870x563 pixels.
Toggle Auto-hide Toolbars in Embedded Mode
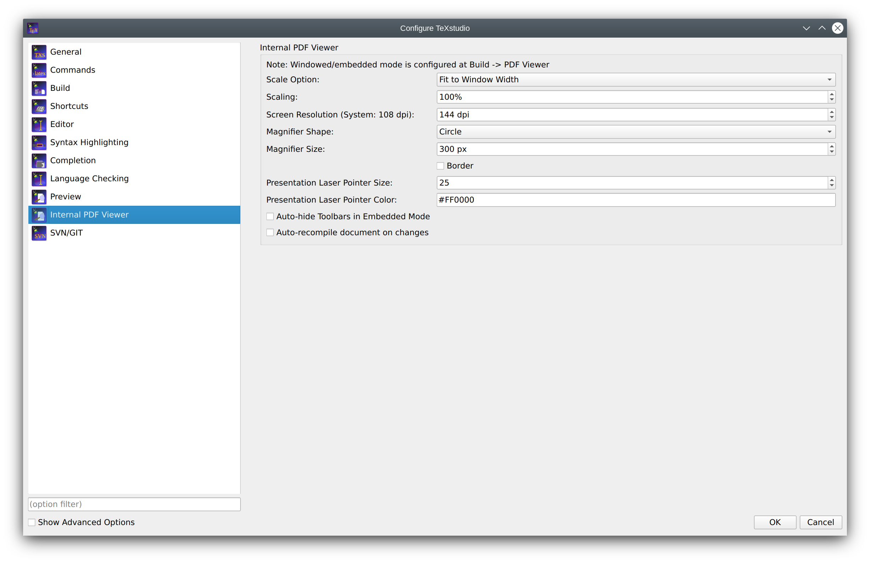[270, 216]
